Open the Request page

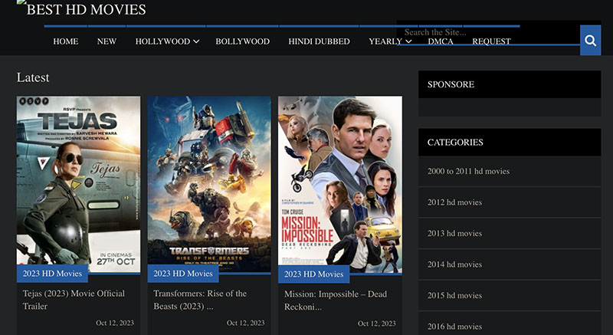click(x=491, y=41)
